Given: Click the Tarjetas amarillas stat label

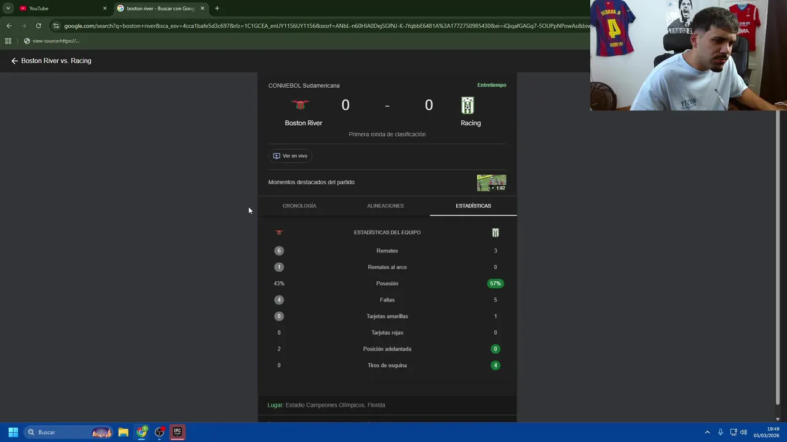Looking at the screenshot, I should pos(387,316).
